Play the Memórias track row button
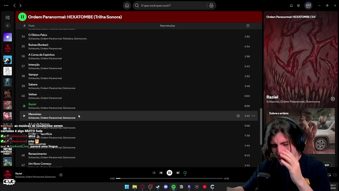Screen dimensions: 339x191 point(24,116)
